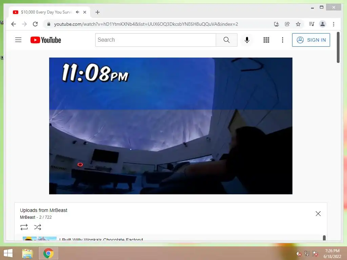Viewport: 347px width, 260px height.
Task: Open a new tab
Action: [98, 12]
